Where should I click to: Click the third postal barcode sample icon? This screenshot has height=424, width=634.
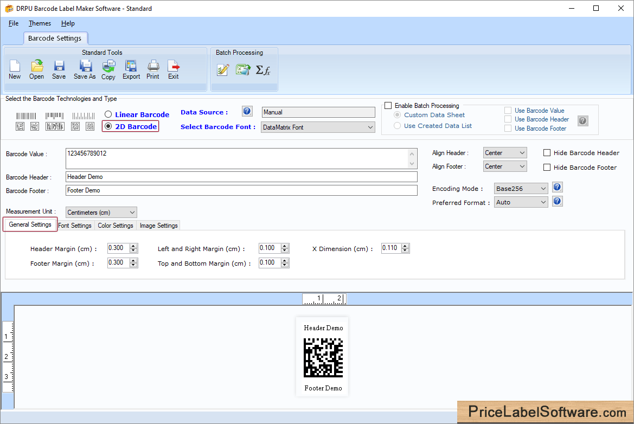point(84,117)
